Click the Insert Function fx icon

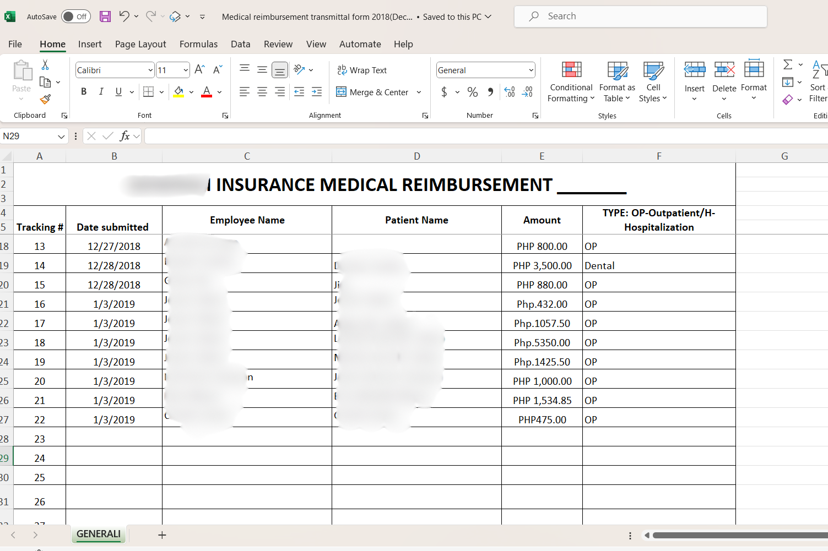(125, 136)
